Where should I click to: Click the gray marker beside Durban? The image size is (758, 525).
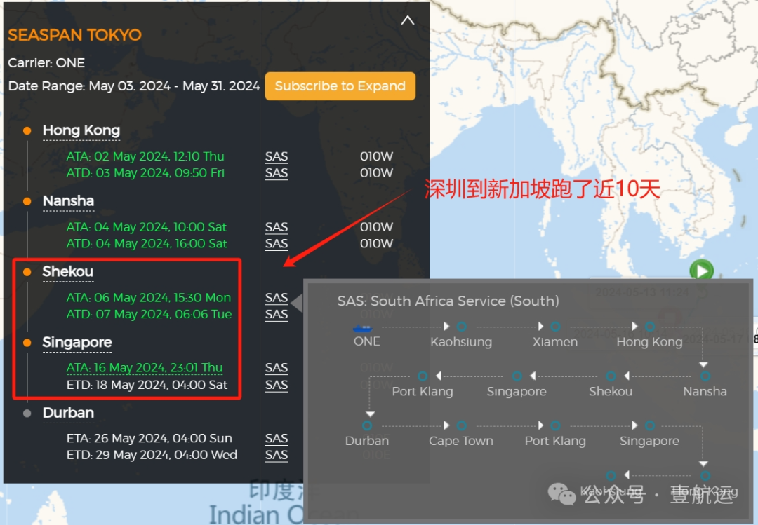pyautogui.click(x=27, y=413)
